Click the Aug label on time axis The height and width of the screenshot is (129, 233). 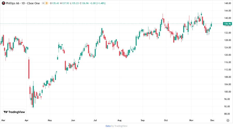point(119,120)
